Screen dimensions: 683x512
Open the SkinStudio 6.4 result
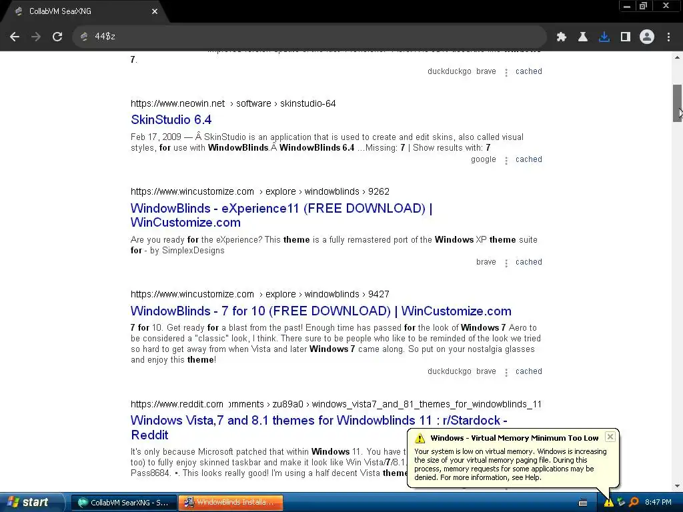tap(171, 119)
